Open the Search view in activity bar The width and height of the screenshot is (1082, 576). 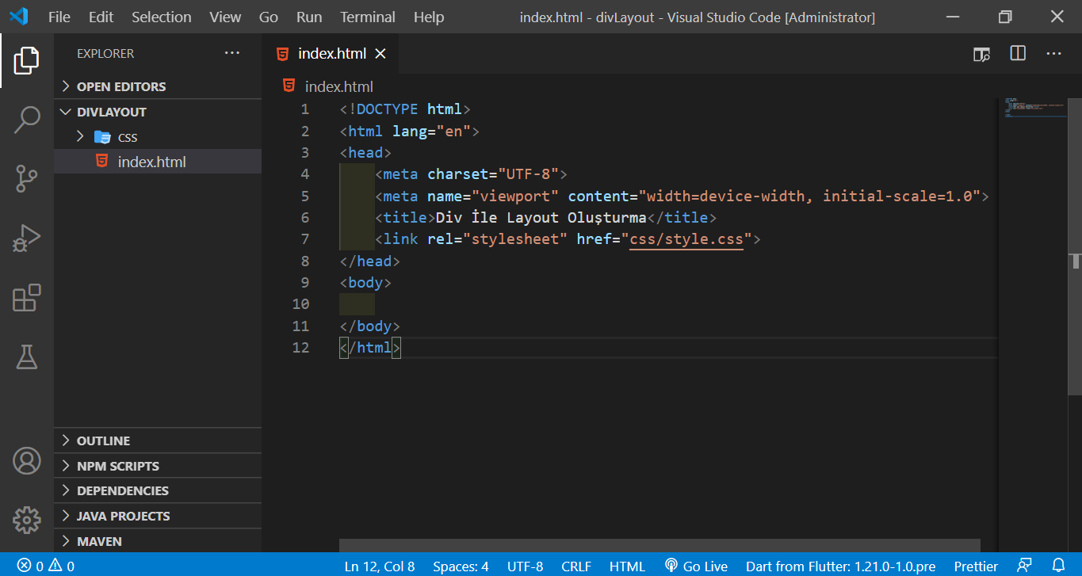[x=27, y=120]
